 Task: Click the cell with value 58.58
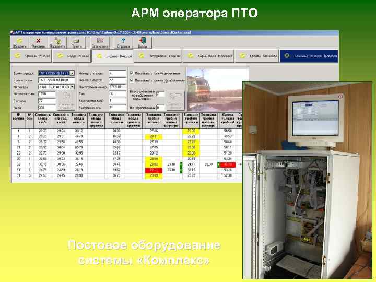tap(228, 131)
